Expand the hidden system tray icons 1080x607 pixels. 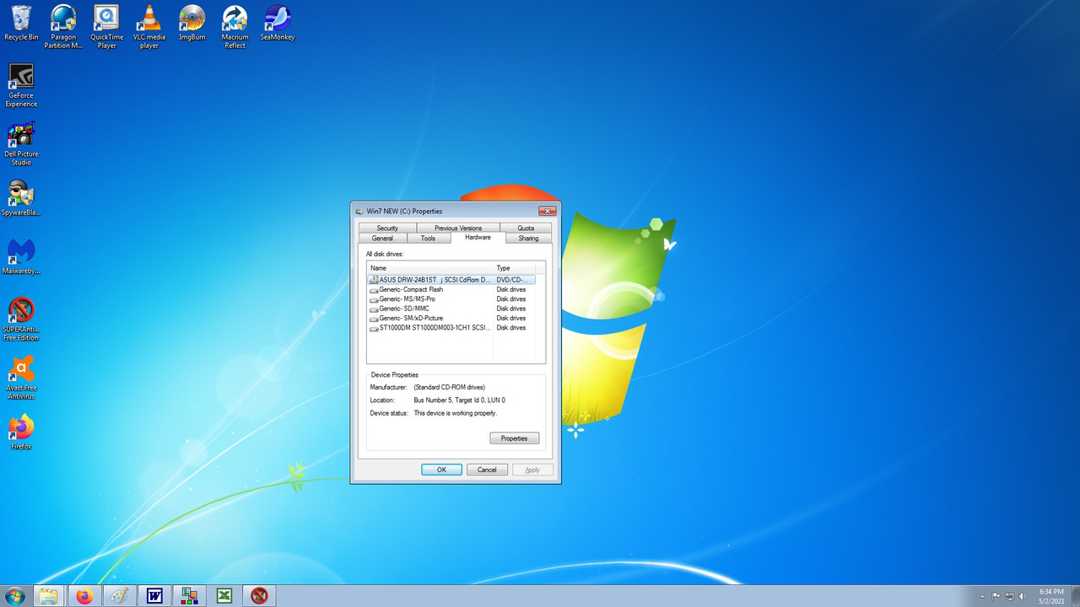click(980, 596)
